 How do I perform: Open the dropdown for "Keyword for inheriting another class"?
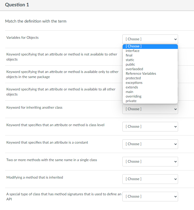point(150,109)
